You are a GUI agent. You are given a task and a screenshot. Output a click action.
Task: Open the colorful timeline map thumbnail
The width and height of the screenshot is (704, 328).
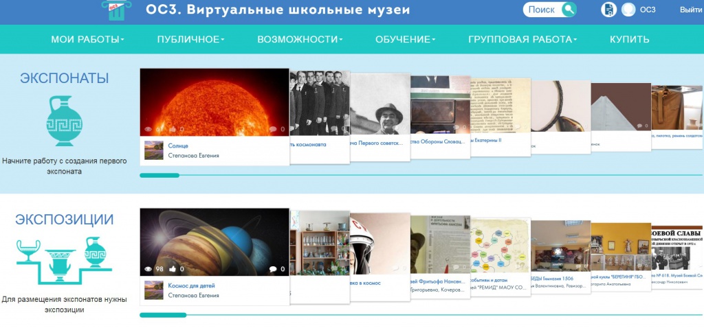pos(500,245)
